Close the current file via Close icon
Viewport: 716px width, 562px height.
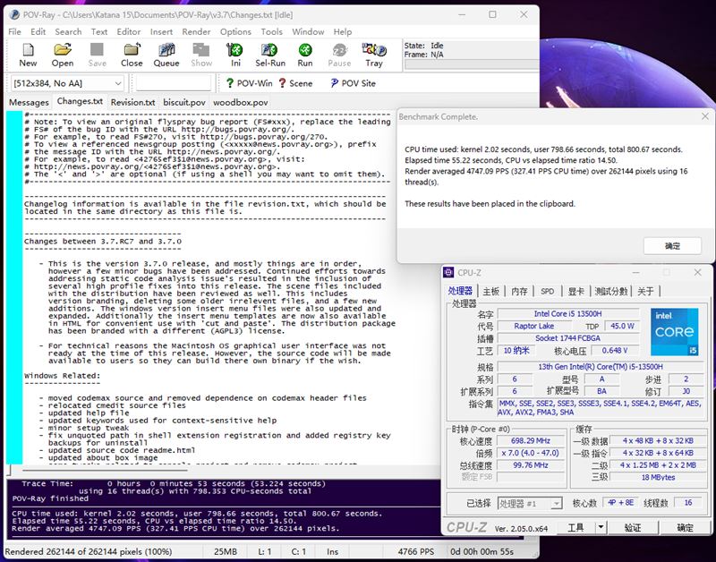(x=132, y=55)
